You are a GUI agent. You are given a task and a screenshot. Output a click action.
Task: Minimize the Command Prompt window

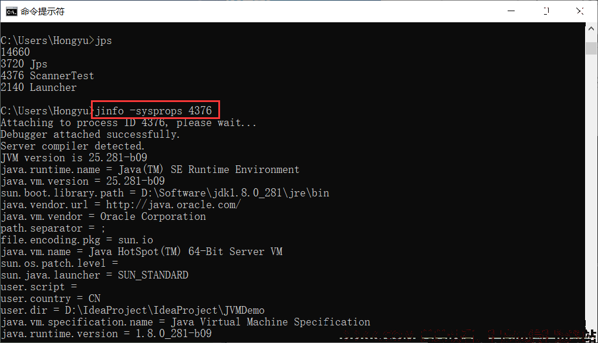click(511, 11)
